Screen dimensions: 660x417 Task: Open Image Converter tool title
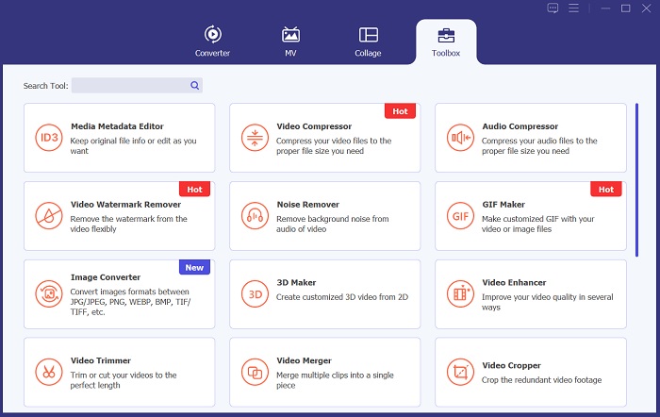click(106, 277)
